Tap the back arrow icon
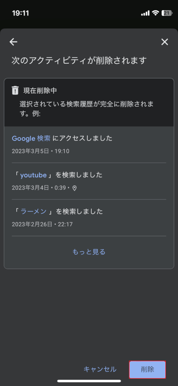 coord(14,42)
